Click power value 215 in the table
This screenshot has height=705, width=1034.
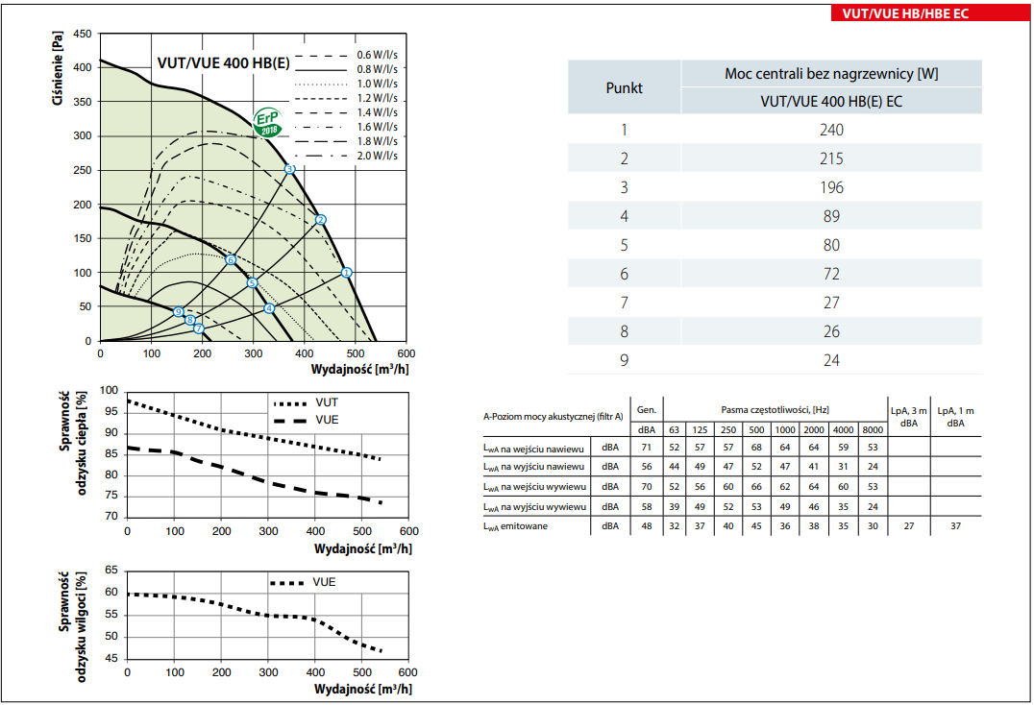(831, 158)
